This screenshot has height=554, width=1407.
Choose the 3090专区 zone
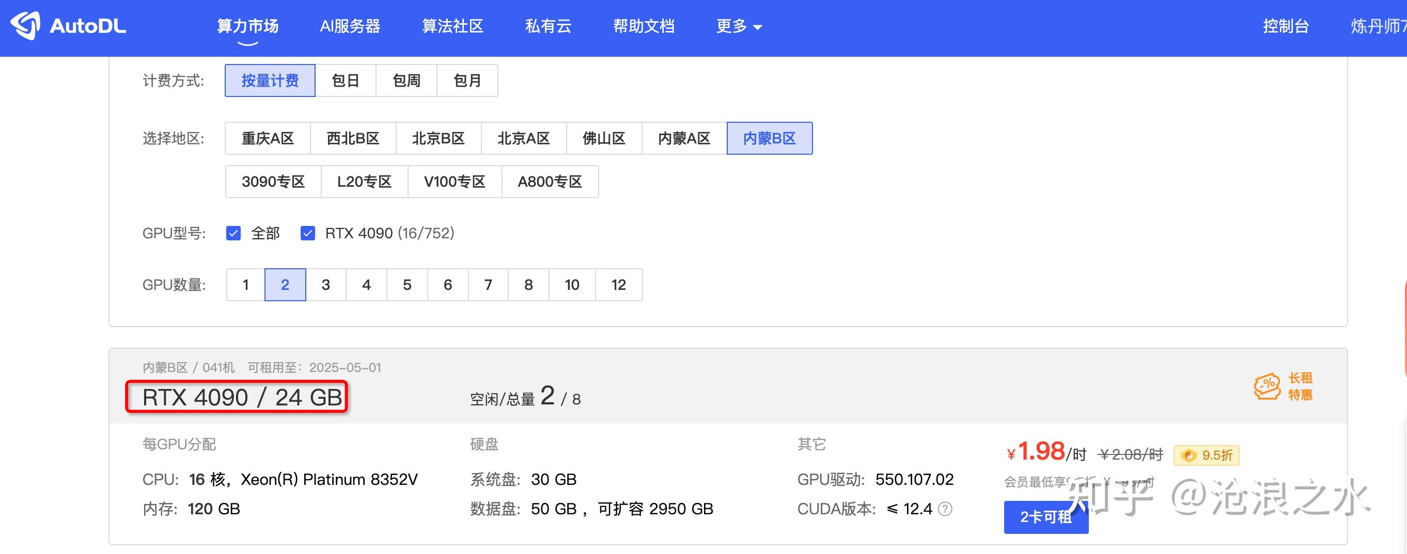[x=273, y=182]
